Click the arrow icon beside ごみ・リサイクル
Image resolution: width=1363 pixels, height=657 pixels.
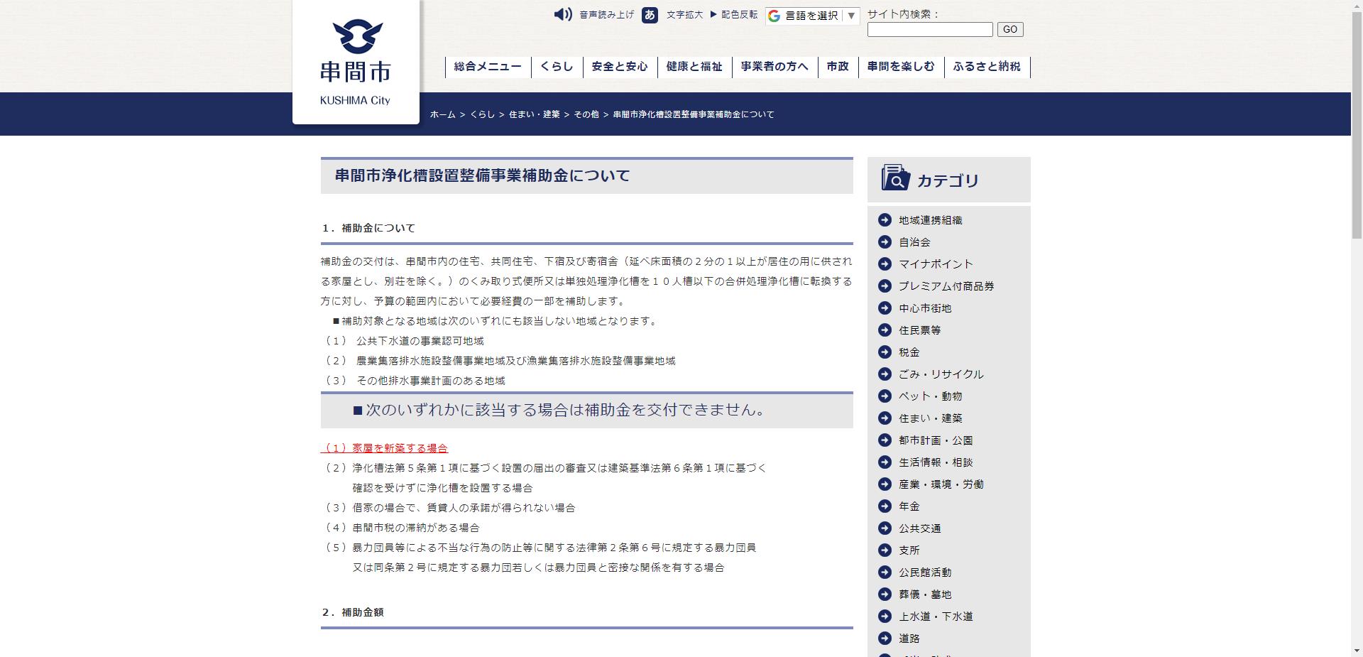point(885,374)
